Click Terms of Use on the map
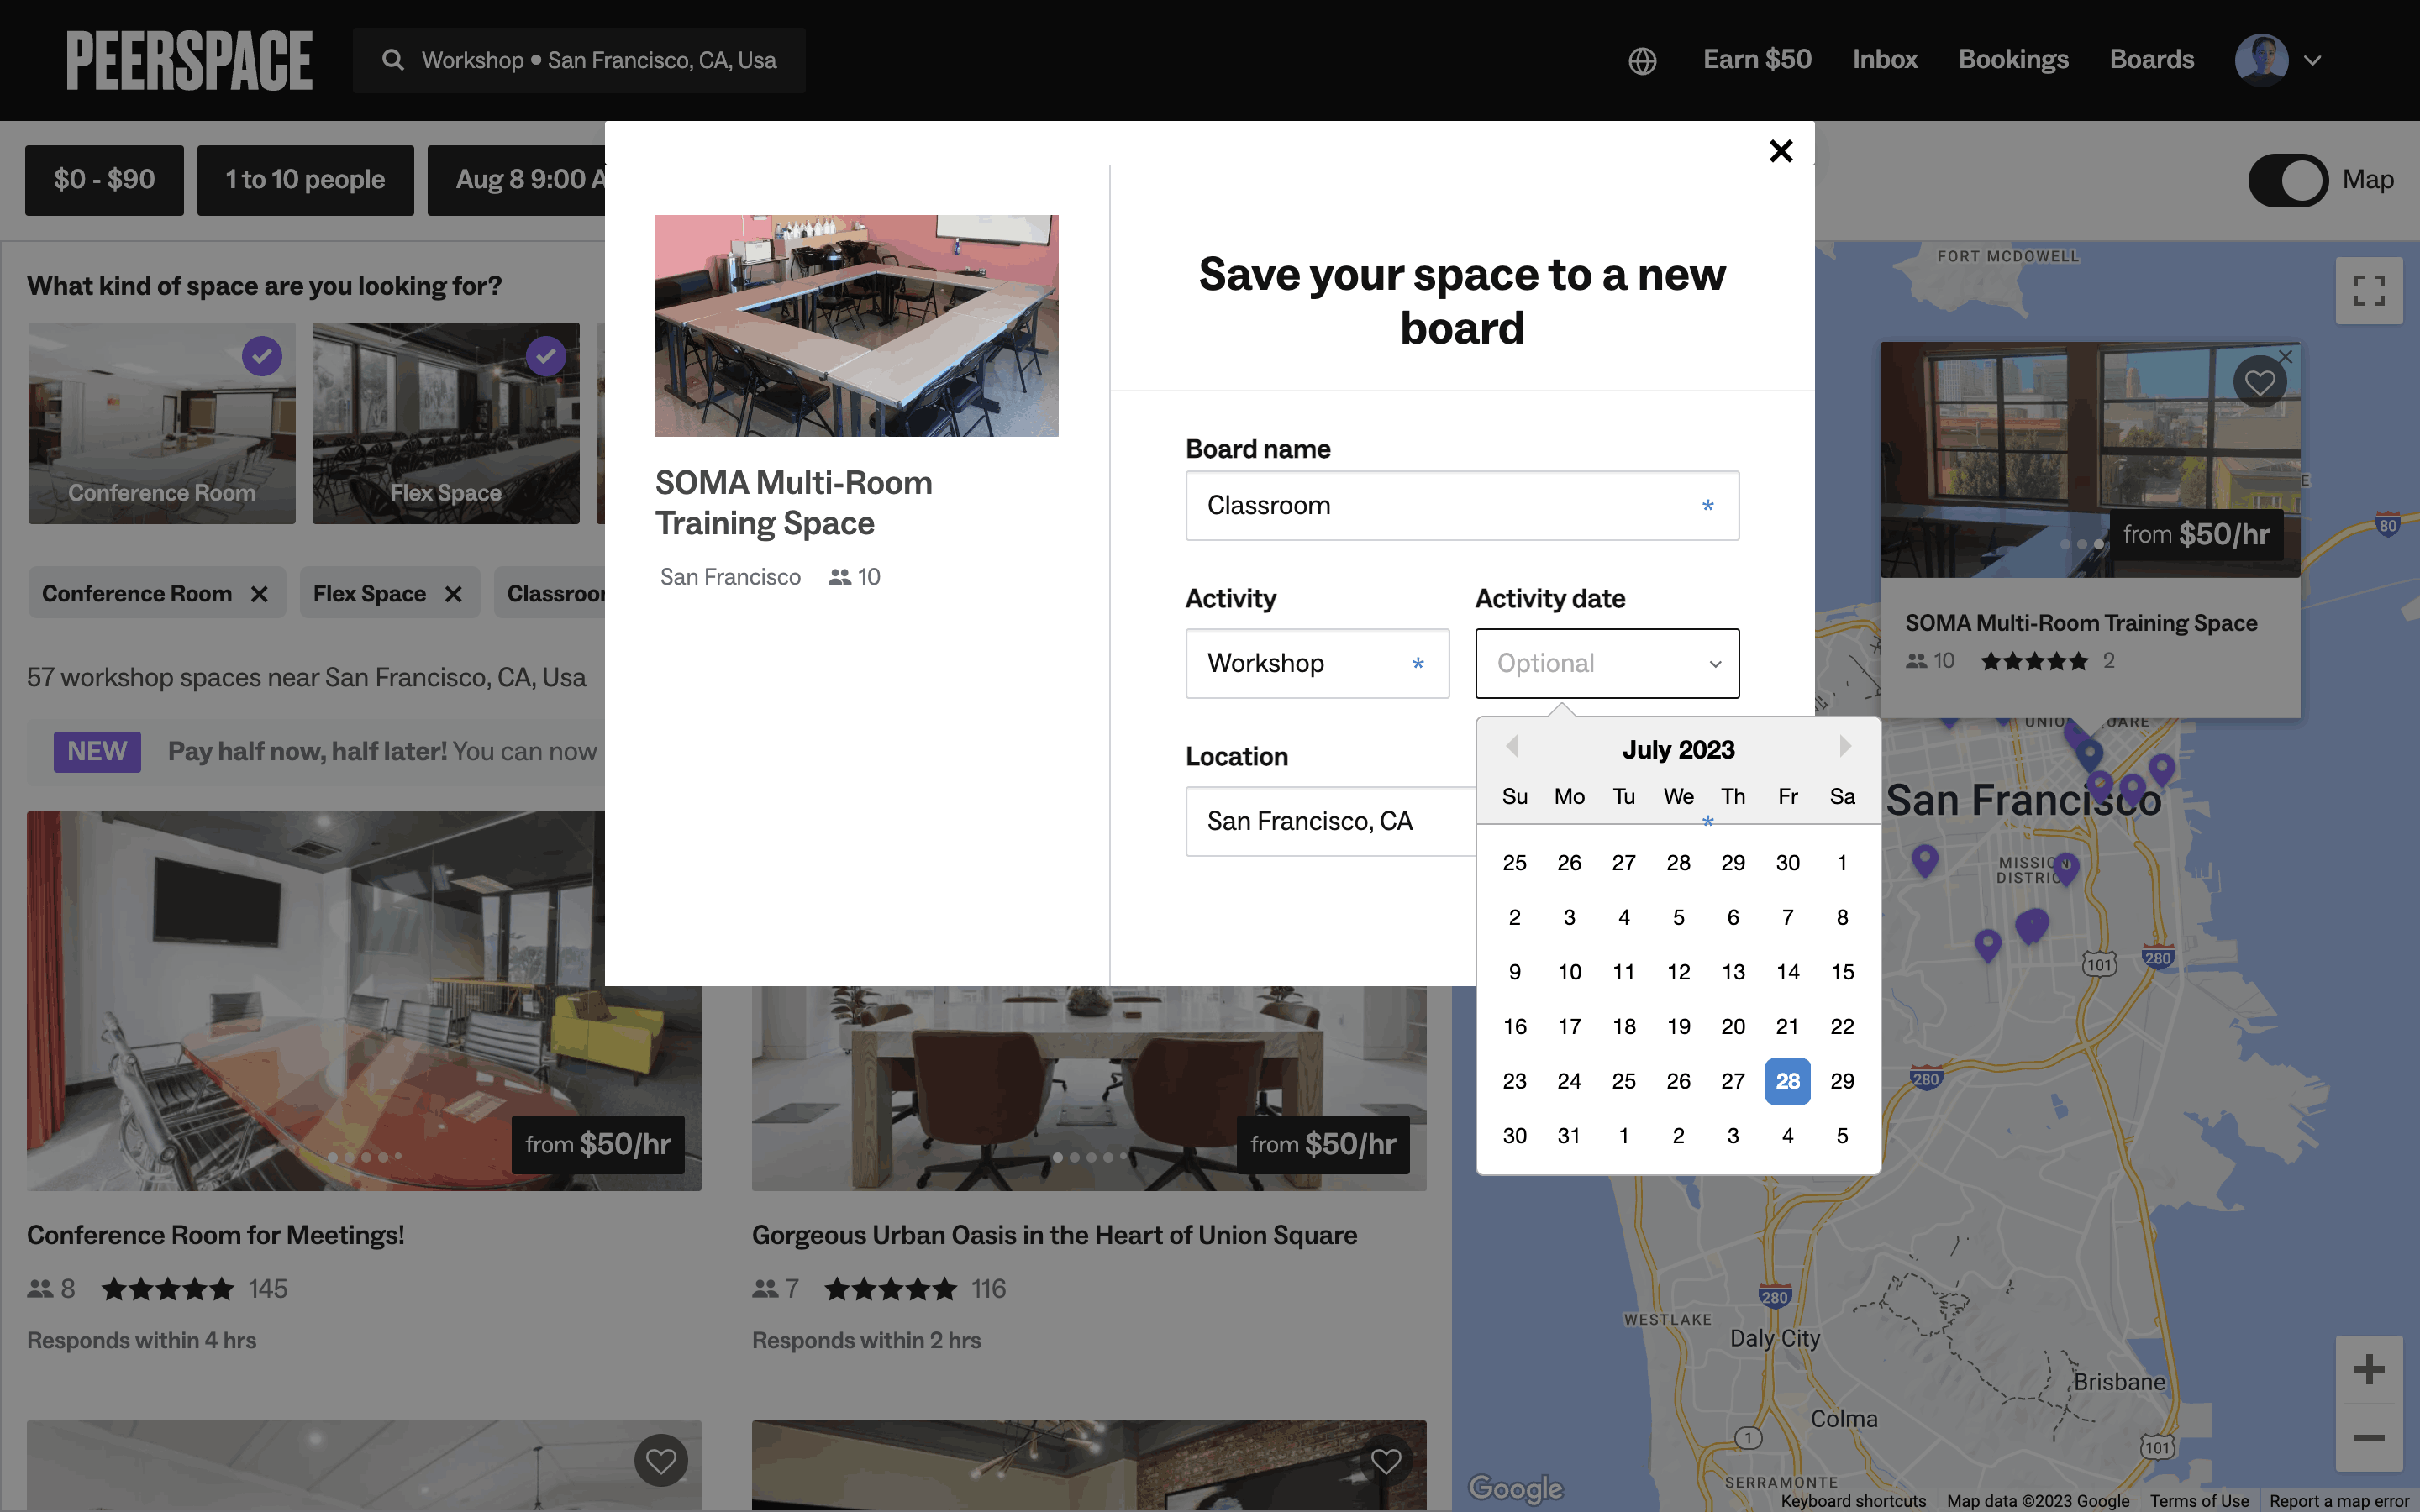Viewport: 2420px width, 1512px height. (2199, 1501)
